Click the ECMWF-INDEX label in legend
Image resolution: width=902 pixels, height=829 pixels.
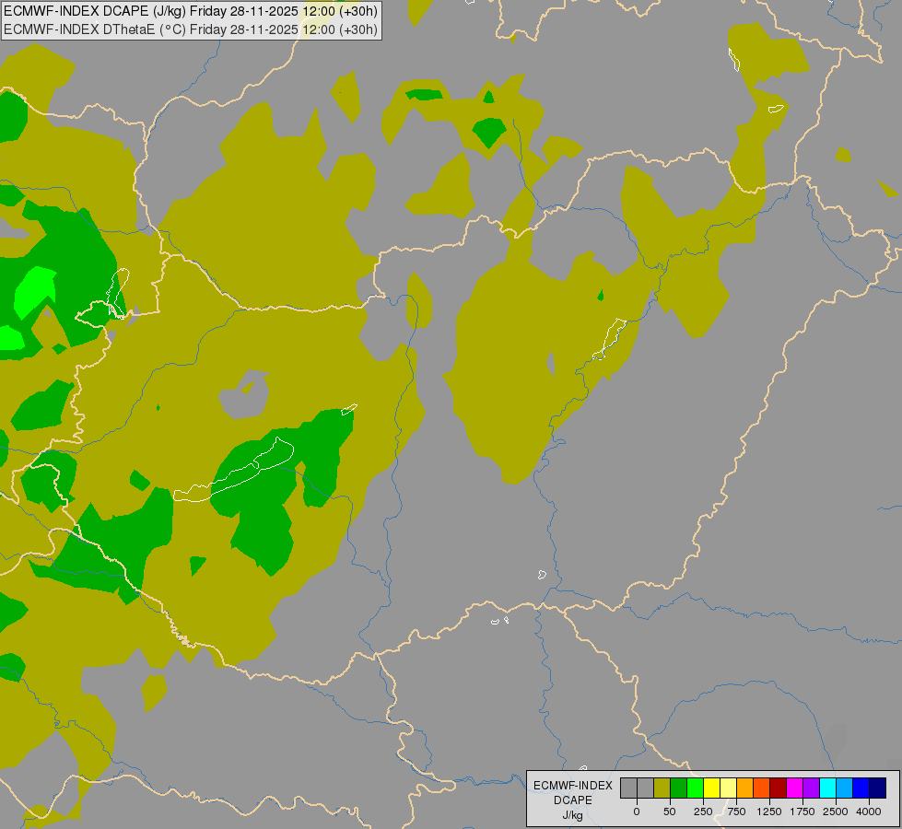(x=573, y=786)
